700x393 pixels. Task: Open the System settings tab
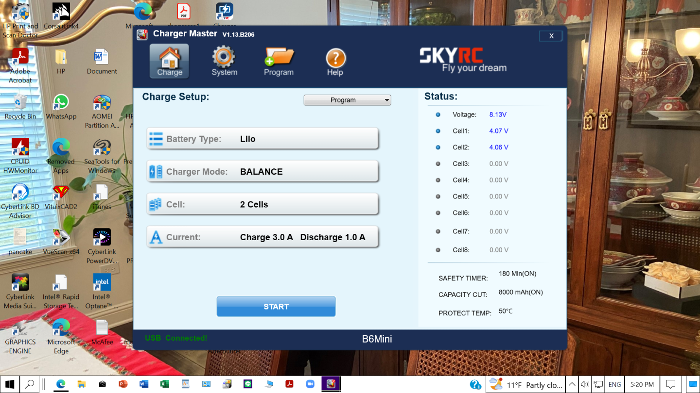point(224,61)
